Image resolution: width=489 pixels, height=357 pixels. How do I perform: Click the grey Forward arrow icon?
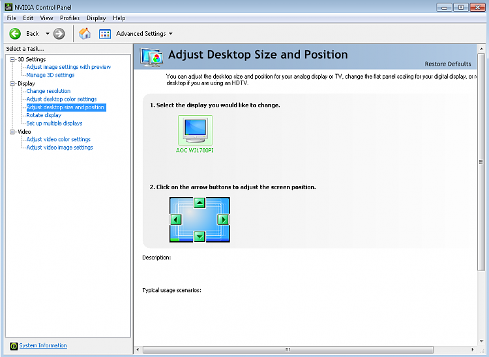click(59, 34)
